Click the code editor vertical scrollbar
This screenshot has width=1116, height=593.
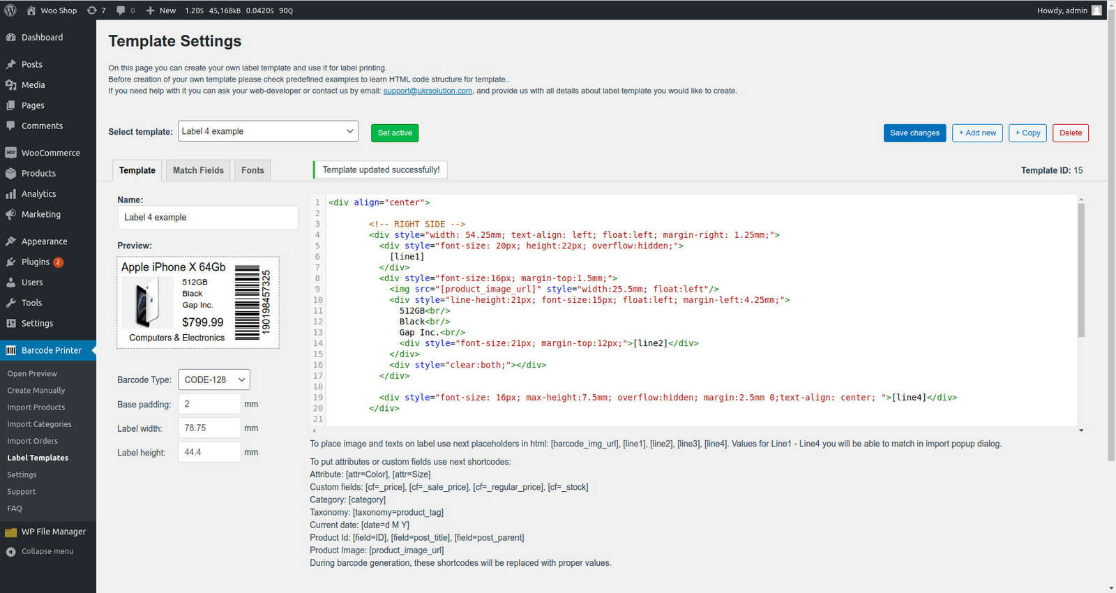click(1081, 271)
